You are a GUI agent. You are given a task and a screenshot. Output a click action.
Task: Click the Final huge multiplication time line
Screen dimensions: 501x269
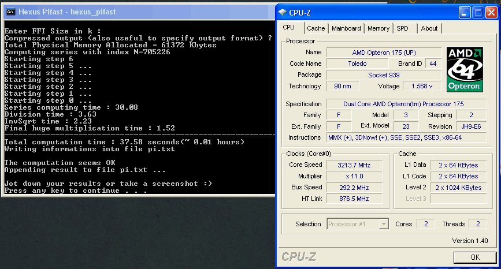(x=90, y=128)
